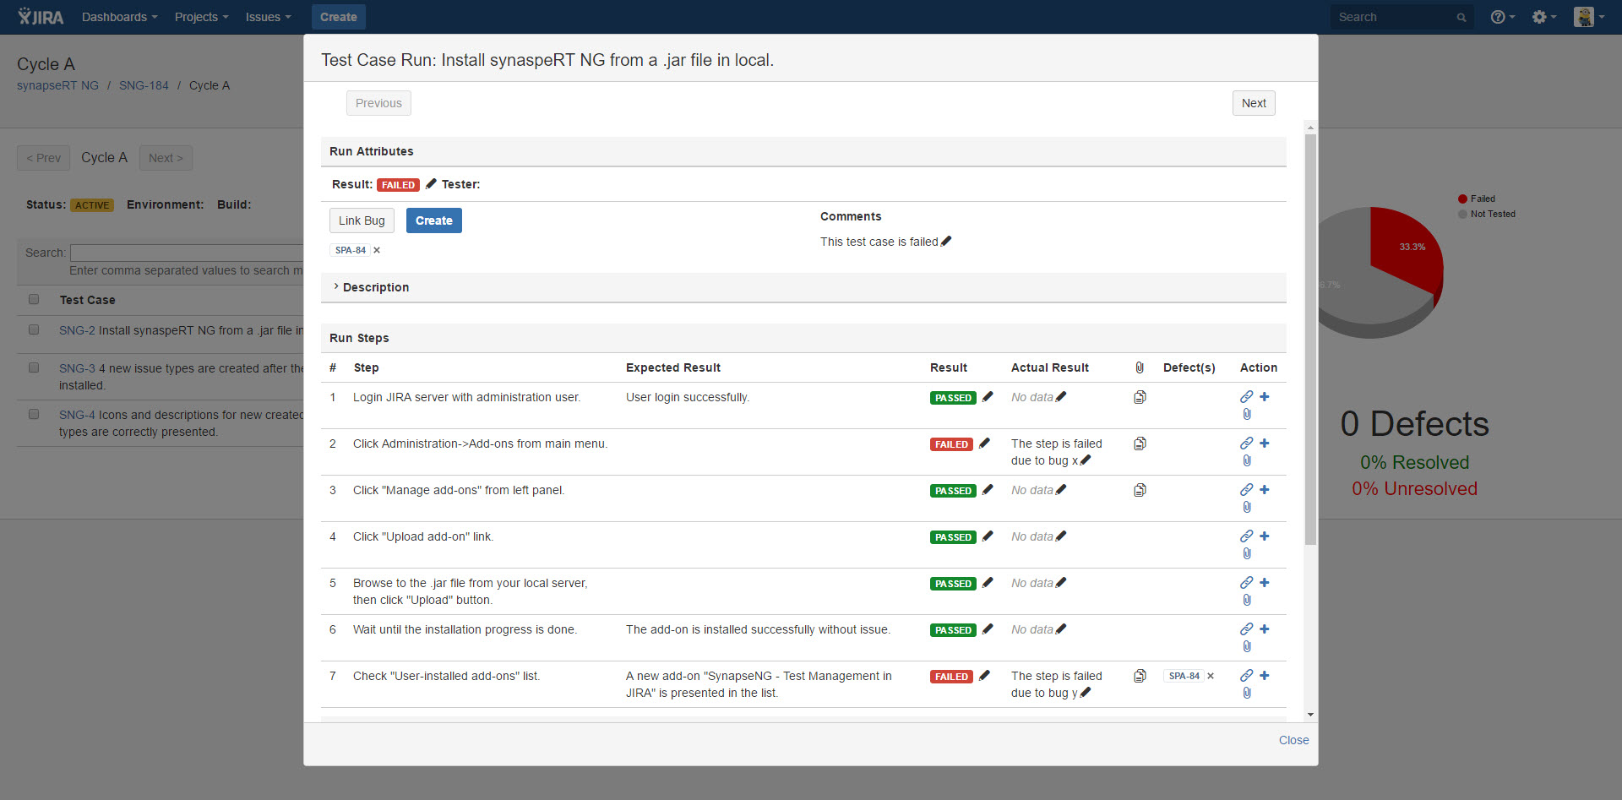Screen dimensions: 1622x800
Task: Click the 'Next >' cycle button
Action: pyautogui.click(x=166, y=158)
